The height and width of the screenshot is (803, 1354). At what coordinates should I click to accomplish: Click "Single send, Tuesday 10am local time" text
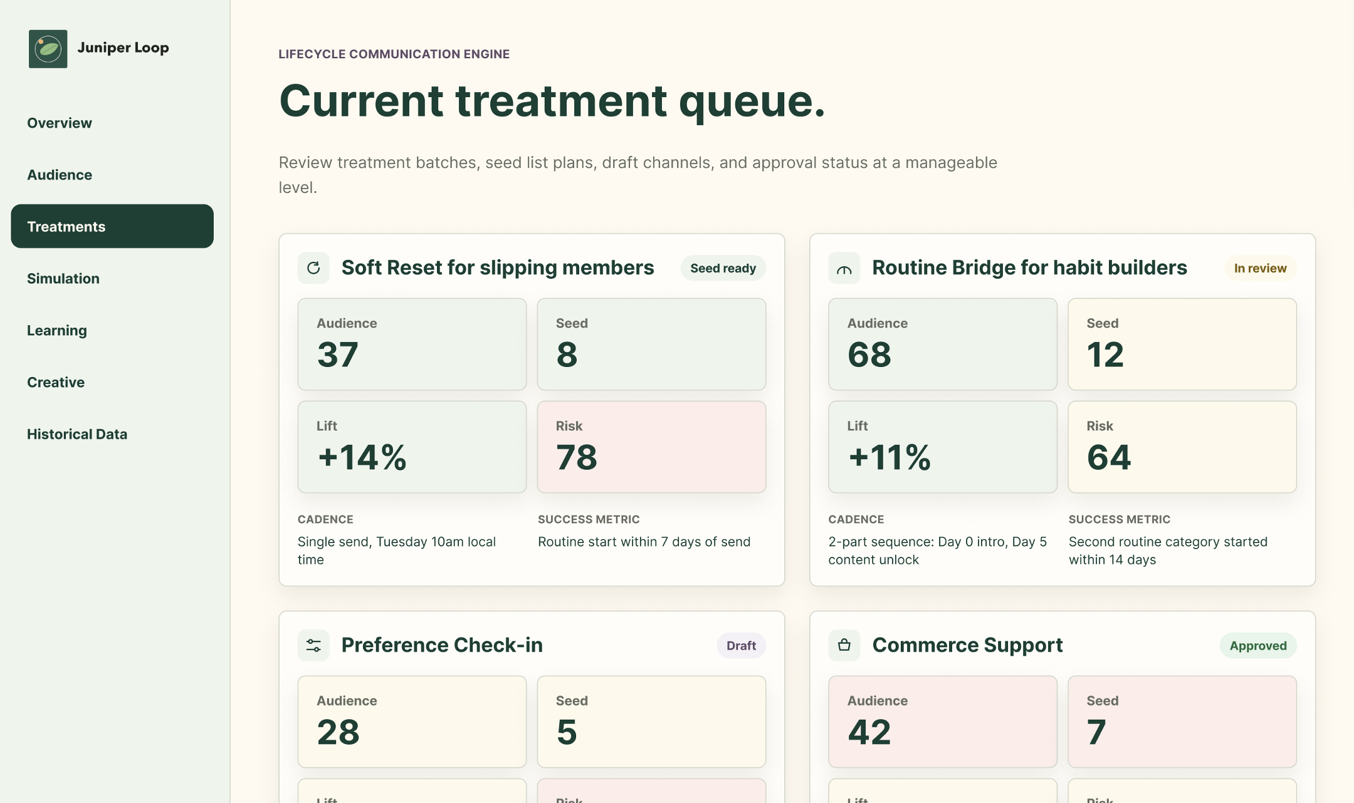397,551
